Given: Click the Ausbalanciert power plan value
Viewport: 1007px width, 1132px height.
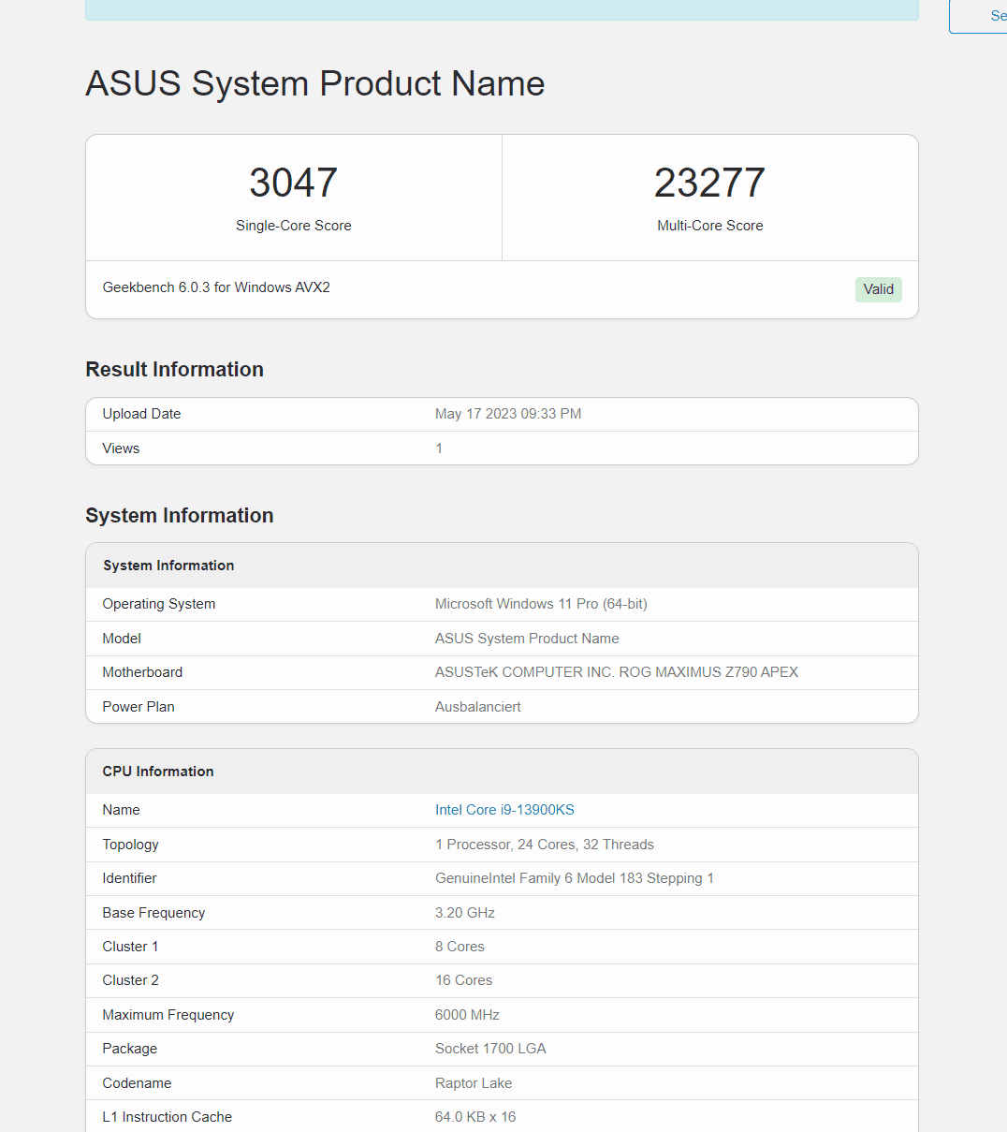Looking at the screenshot, I should point(478,707).
